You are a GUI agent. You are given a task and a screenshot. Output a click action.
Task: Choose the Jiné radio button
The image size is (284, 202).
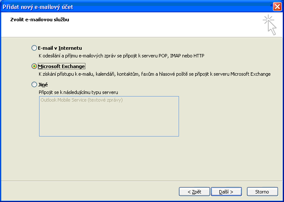tap(34, 85)
